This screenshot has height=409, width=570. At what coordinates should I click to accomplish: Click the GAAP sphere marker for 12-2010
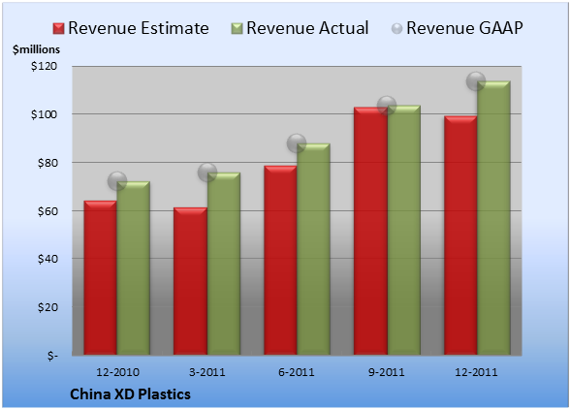pos(117,180)
